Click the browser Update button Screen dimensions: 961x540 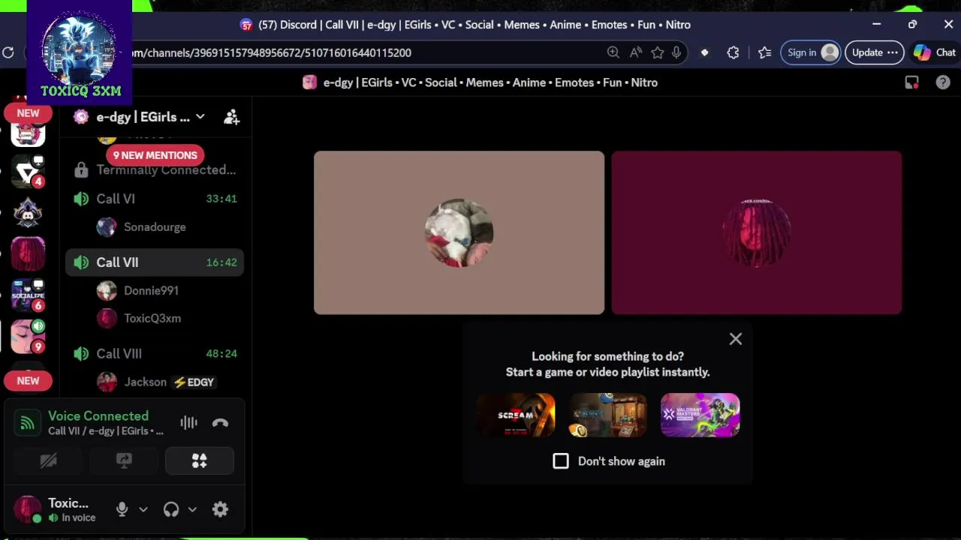pyautogui.click(x=874, y=52)
